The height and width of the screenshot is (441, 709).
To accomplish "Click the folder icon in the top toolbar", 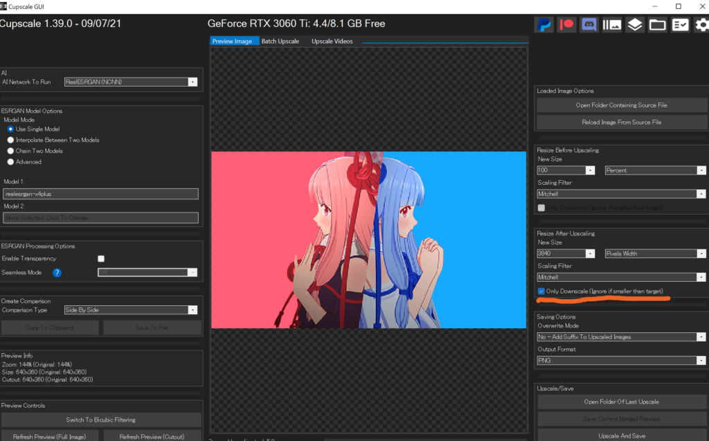I will pyautogui.click(x=658, y=25).
